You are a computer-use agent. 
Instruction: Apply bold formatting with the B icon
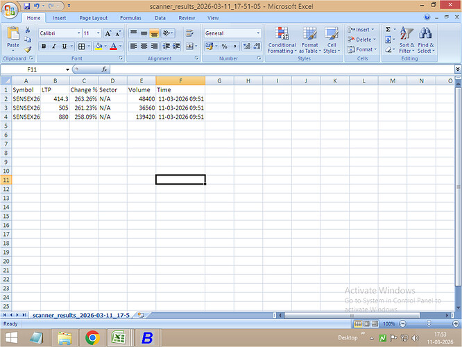(x=44, y=46)
